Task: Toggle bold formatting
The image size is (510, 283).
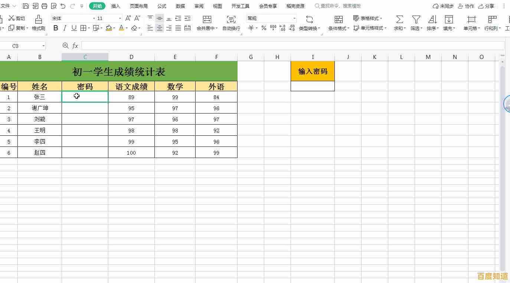Action: (x=56, y=28)
